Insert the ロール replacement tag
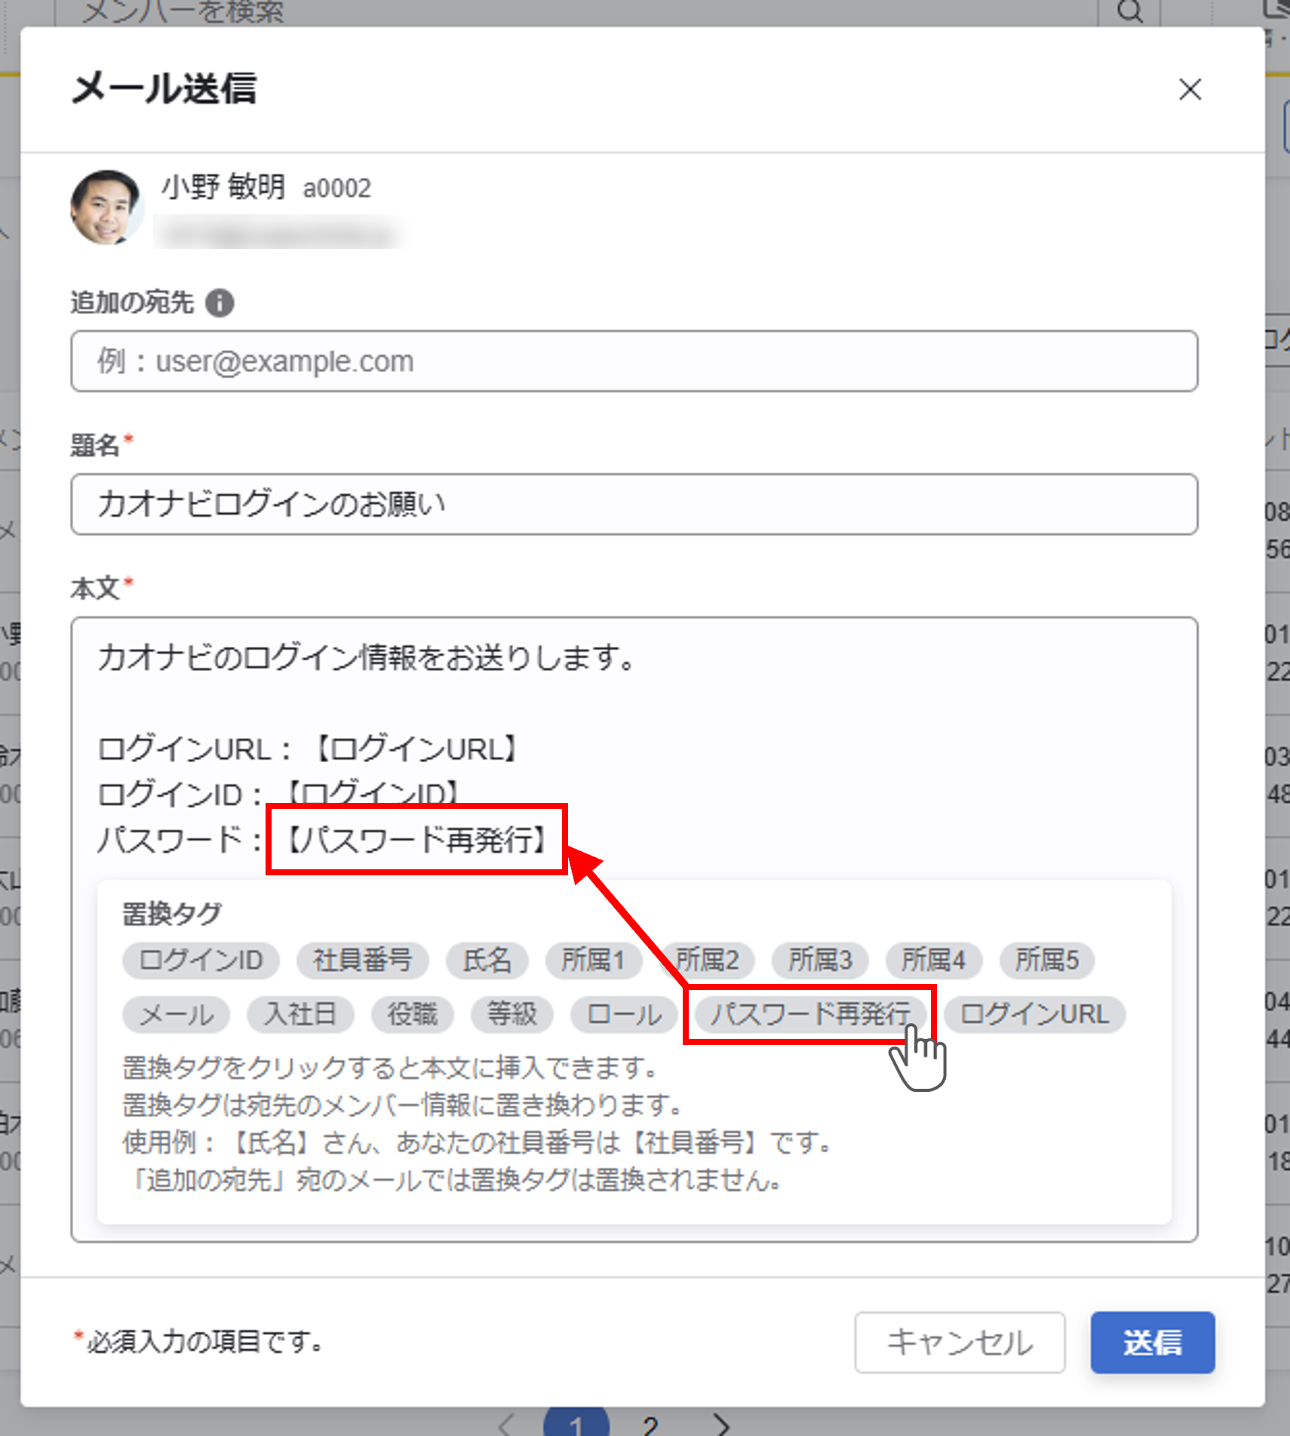 [623, 1014]
